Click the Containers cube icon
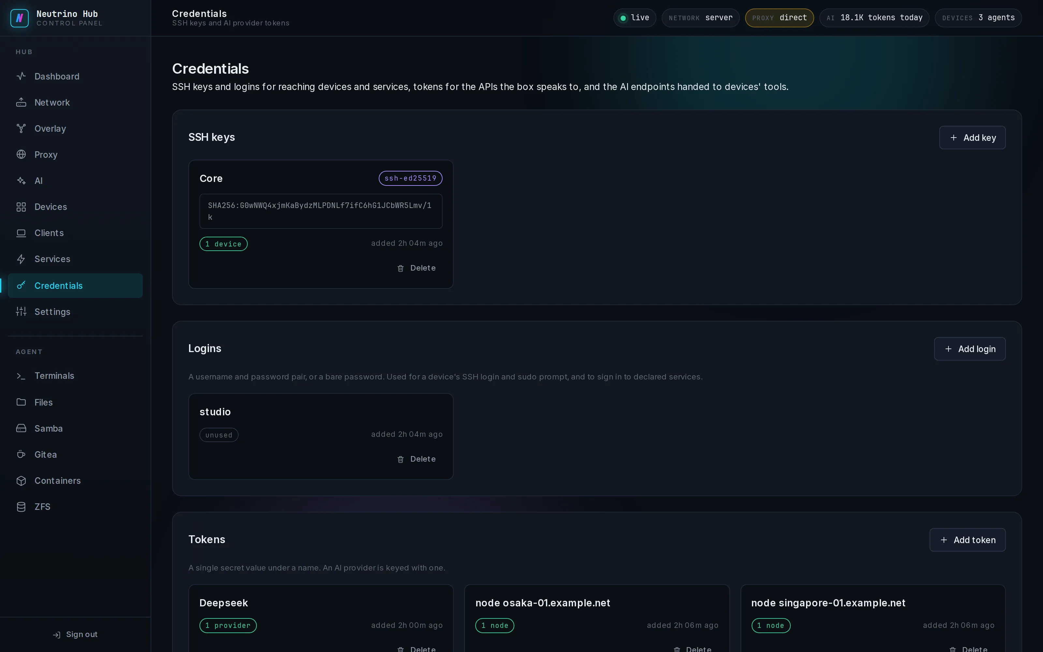Viewport: 1043px width, 652px height. (21, 481)
